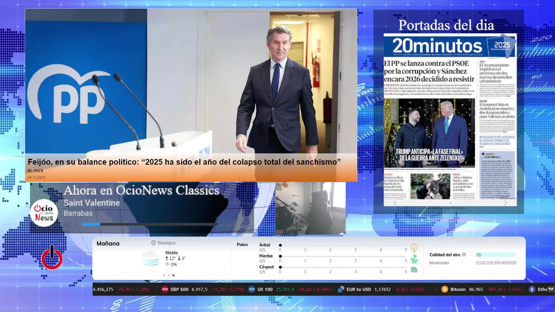Image resolution: width=555 pixels, height=312 pixels.
Task: Click the umbrella rain probability icon
Action: pos(167,264)
